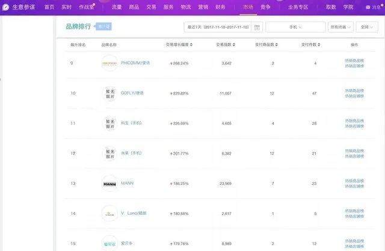
Task: Open the 流量 menu item
Action: 117,7
